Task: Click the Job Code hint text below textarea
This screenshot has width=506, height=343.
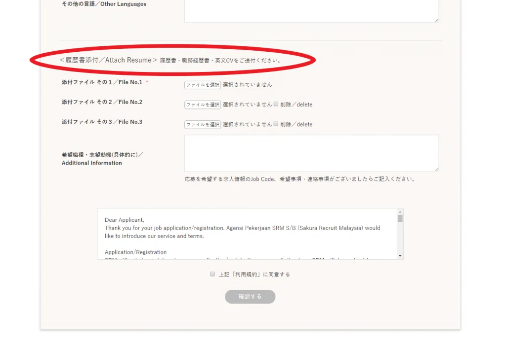Action: click(x=300, y=179)
